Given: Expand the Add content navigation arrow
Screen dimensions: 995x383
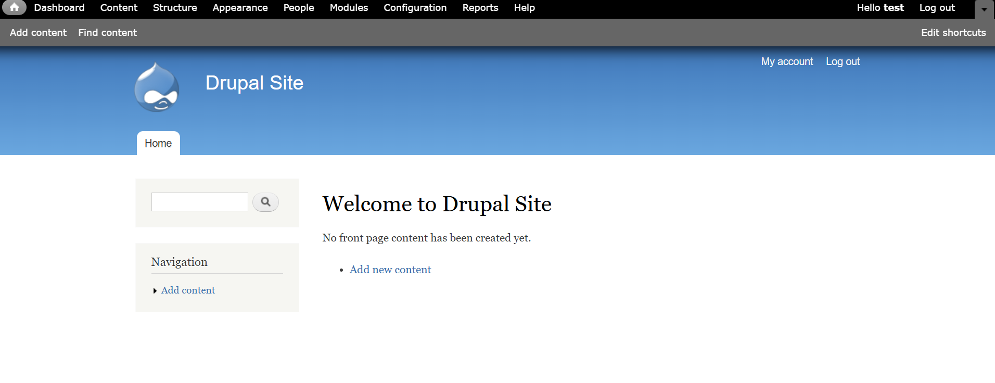Looking at the screenshot, I should pos(155,291).
